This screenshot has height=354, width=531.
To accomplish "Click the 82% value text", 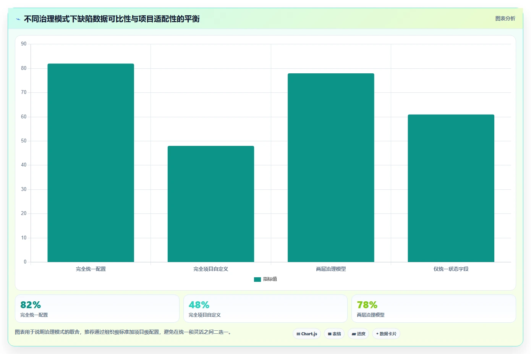I will (x=31, y=305).
